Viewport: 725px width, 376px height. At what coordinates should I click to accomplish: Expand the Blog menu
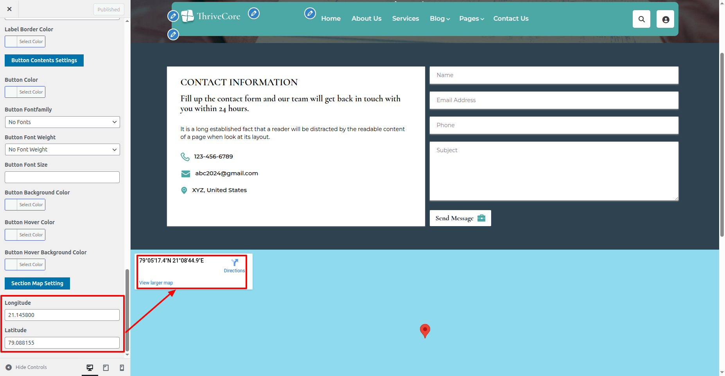point(440,18)
